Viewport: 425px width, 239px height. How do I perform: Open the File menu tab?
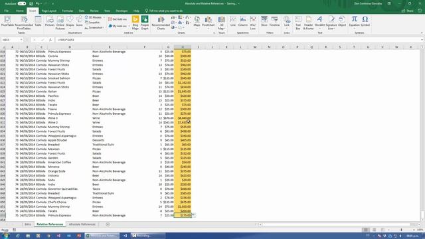click(6, 11)
